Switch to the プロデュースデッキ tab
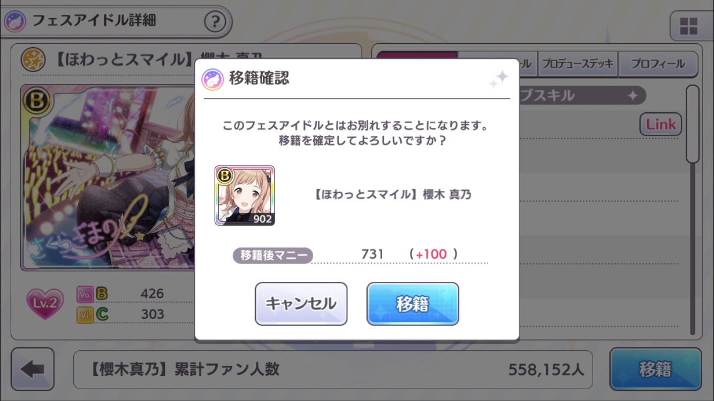The height and width of the screenshot is (401, 714). point(578,64)
